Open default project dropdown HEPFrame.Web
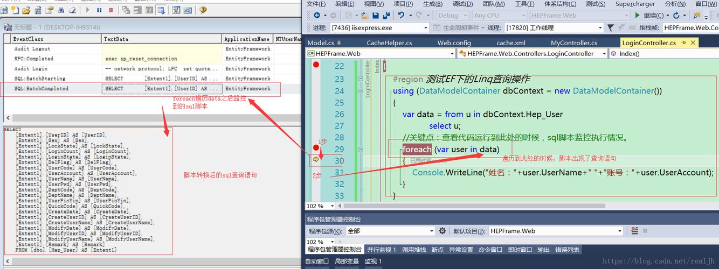Viewport: 719px width, 269px height. pos(556,231)
